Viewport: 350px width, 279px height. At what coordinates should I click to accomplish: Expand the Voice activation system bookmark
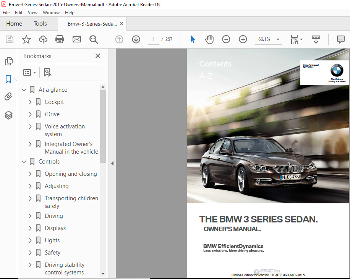point(30,127)
